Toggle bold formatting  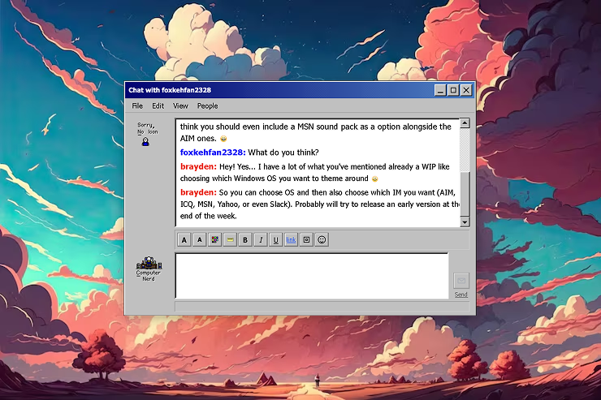[x=245, y=240]
